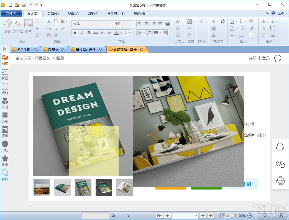Jump to the first page
289x220 pixels.
click(159, 215)
